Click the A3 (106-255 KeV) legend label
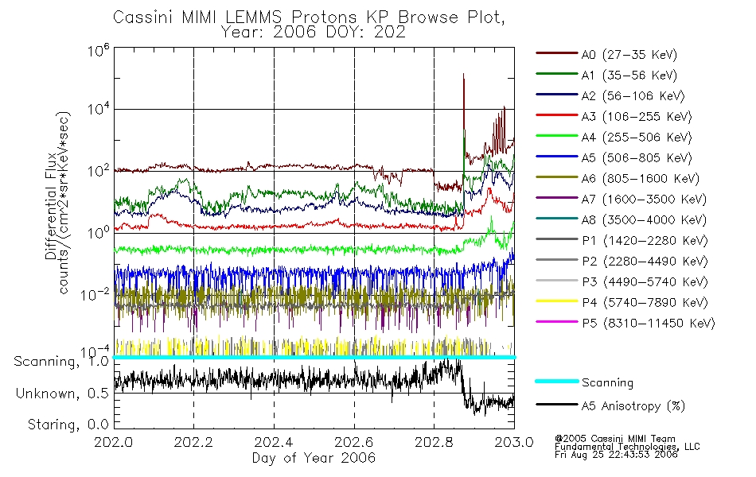 [637, 117]
